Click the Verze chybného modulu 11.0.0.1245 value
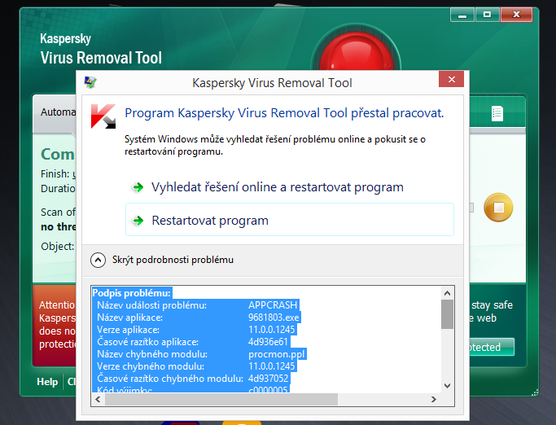 click(x=272, y=366)
